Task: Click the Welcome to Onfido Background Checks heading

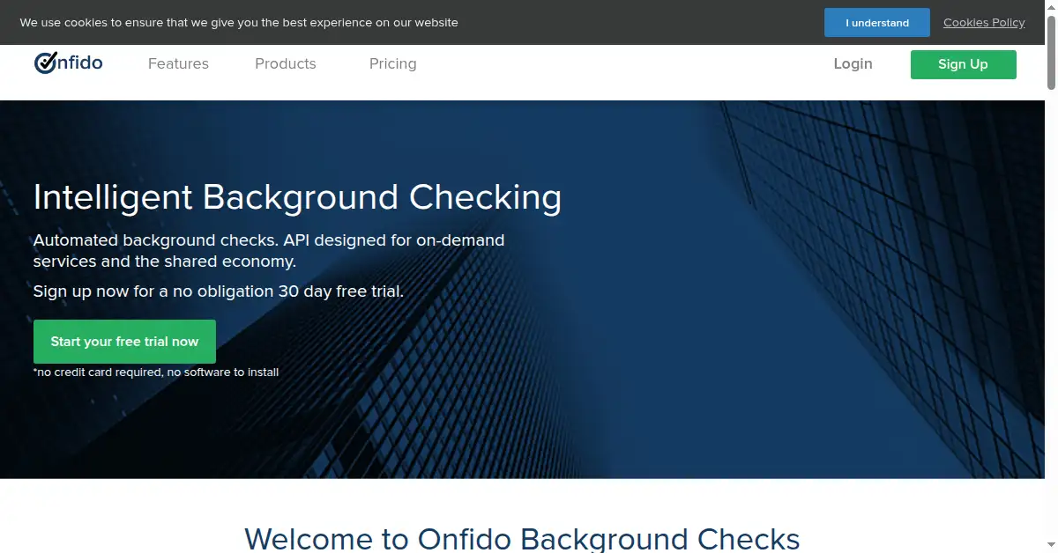Action: point(522,538)
